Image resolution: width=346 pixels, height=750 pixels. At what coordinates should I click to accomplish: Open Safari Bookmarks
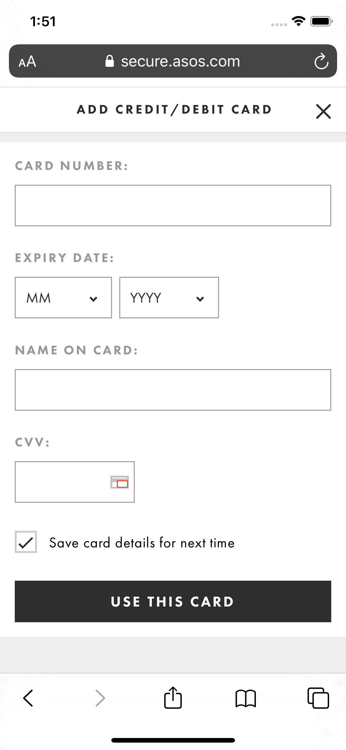point(246,698)
